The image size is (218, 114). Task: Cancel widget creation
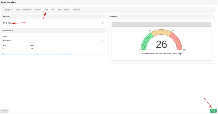coord(4,111)
